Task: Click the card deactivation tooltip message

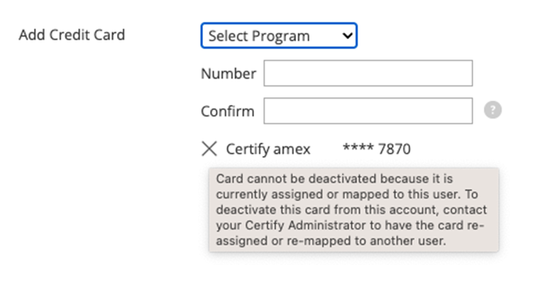Action: [x=353, y=209]
